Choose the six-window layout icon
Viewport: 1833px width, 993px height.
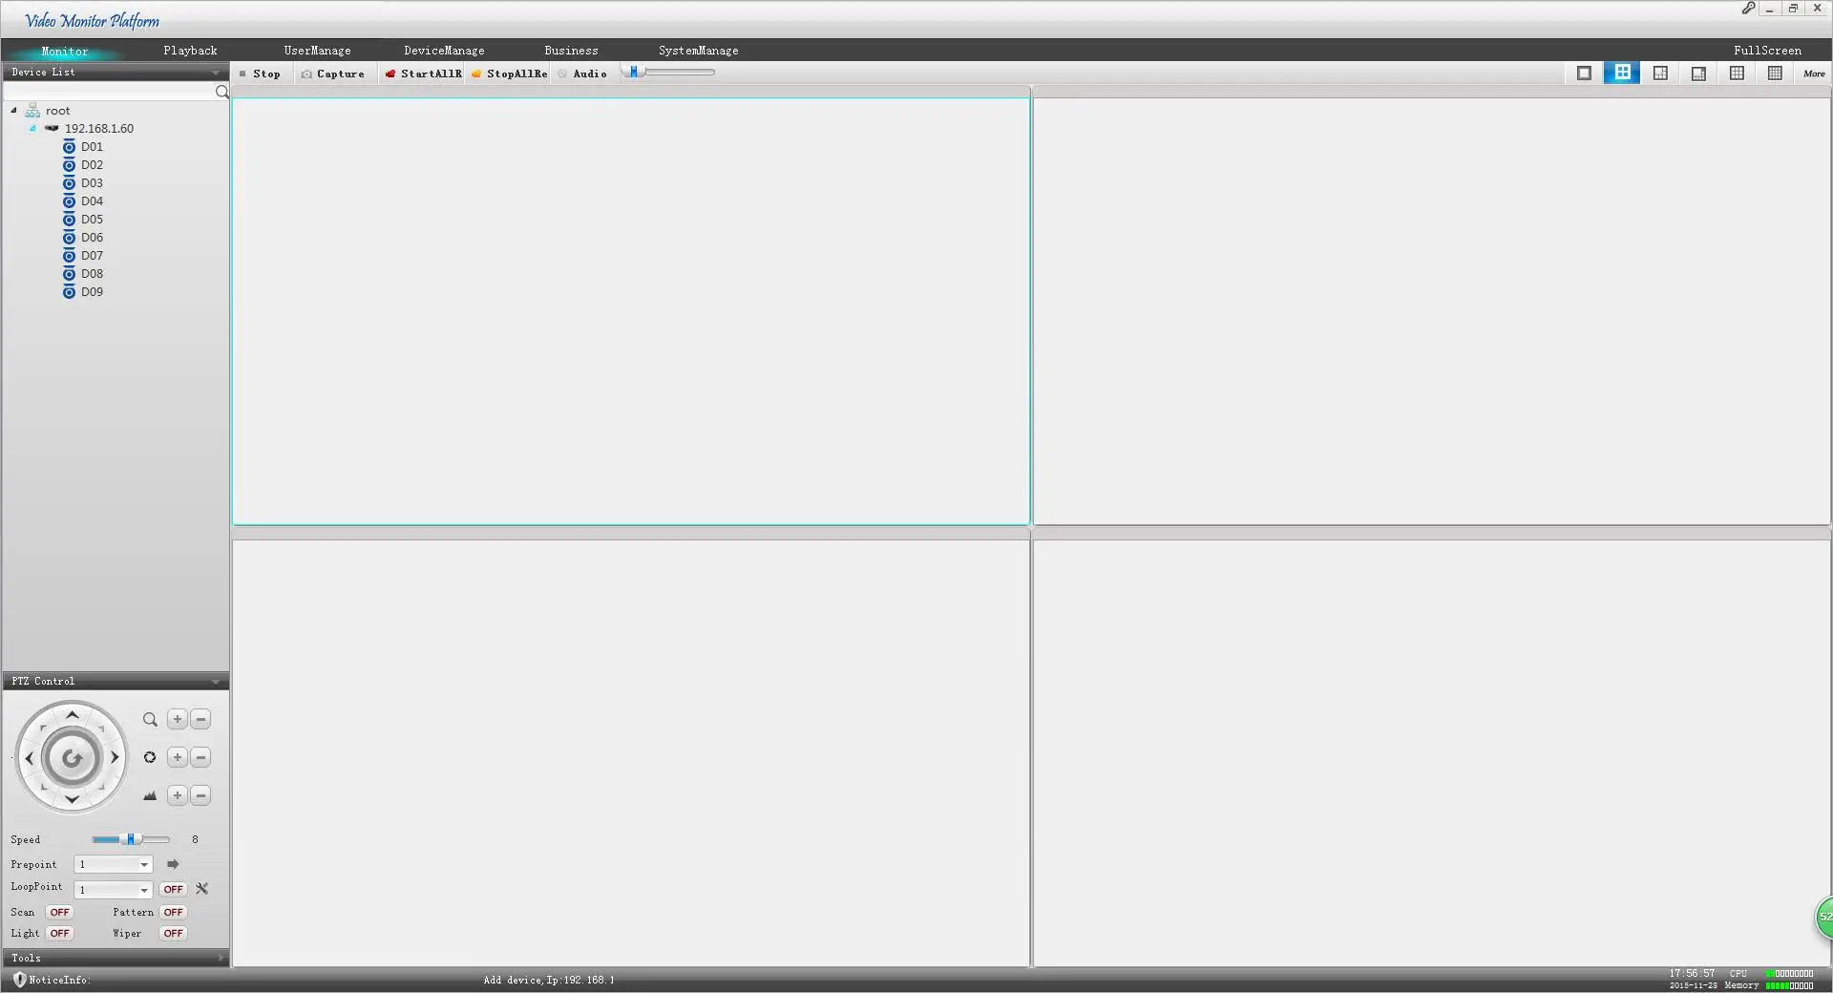click(1660, 74)
